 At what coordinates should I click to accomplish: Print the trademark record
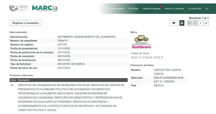(182, 23)
